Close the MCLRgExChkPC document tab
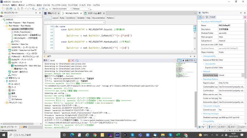 point(81,13)
